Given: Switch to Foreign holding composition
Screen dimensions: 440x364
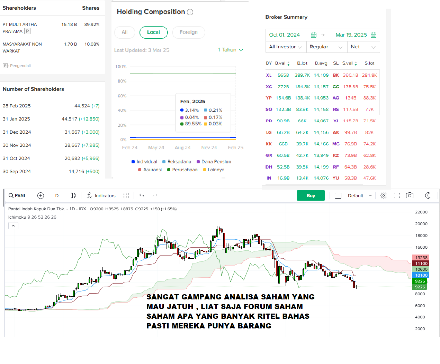Looking at the screenshot, I should coord(188,32).
